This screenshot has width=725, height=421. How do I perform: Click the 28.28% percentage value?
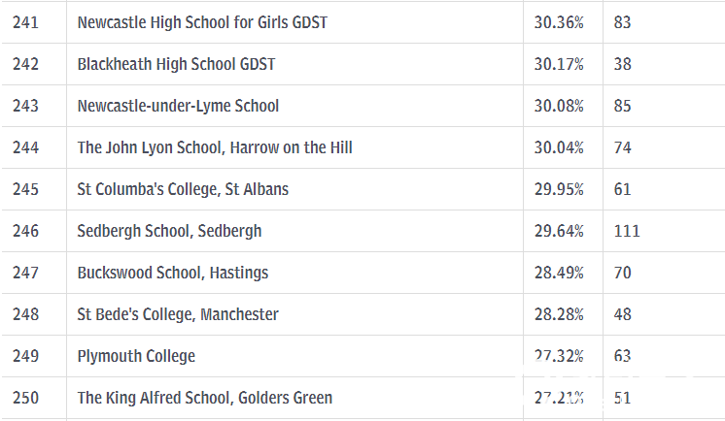(559, 314)
